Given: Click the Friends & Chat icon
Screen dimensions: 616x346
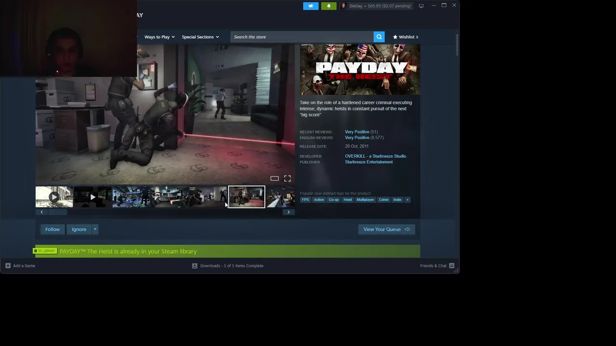Looking at the screenshot, I should [x=451, y=266].
